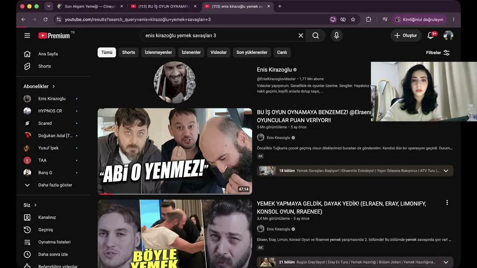Open more actions for YEMEK YAPMAYA GELDİK video

point(447,203)
